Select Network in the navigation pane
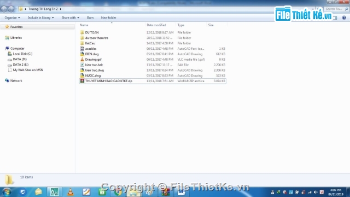This screenshot has width=350, height=197. click(16, 80)
